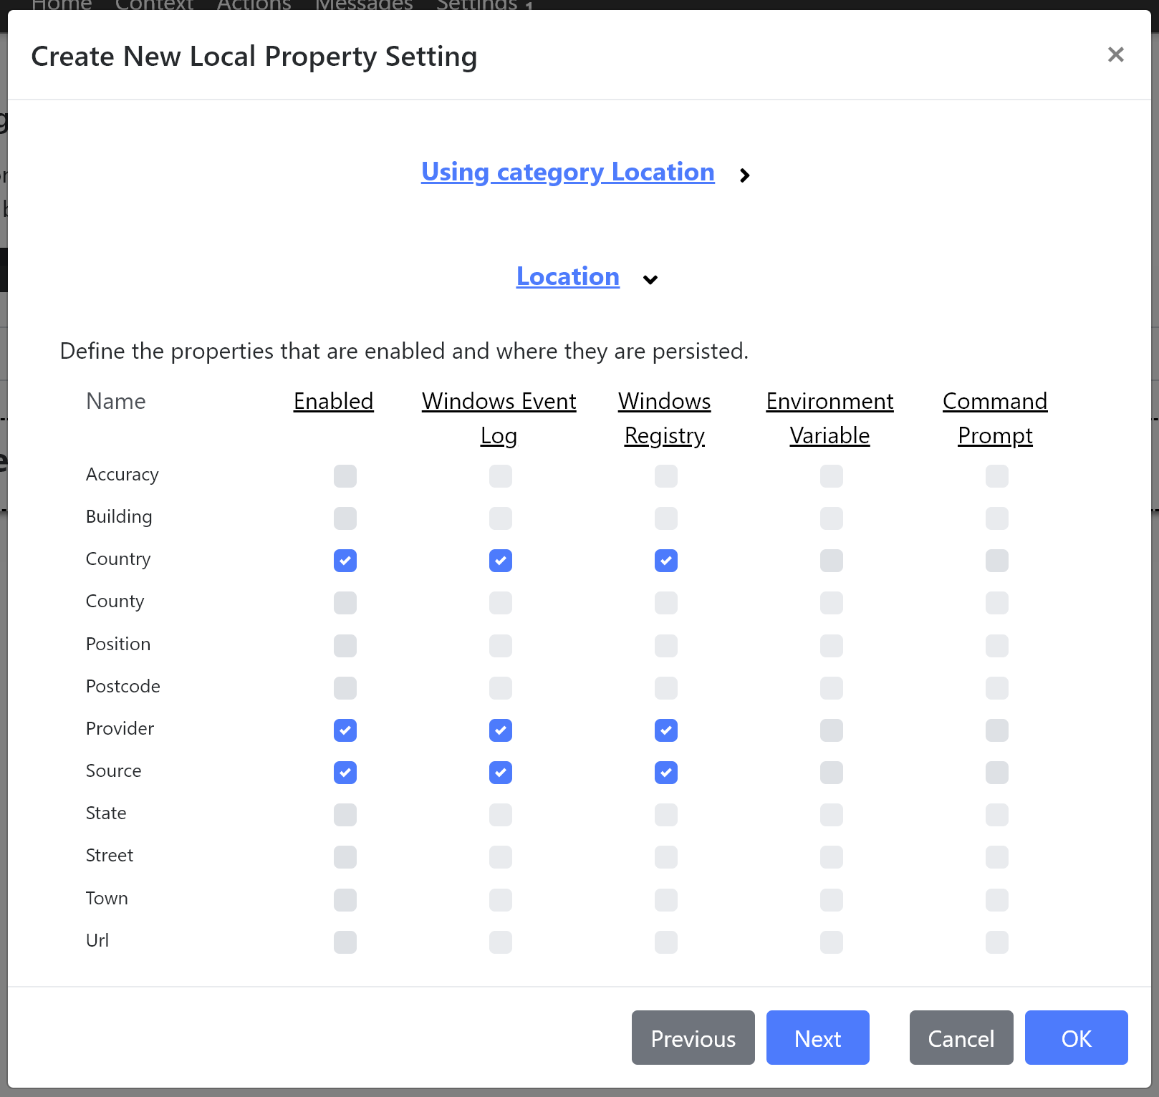
Task: Uncheck Country's Windows Registry checkbox
Action: click(x=665, y=561)
